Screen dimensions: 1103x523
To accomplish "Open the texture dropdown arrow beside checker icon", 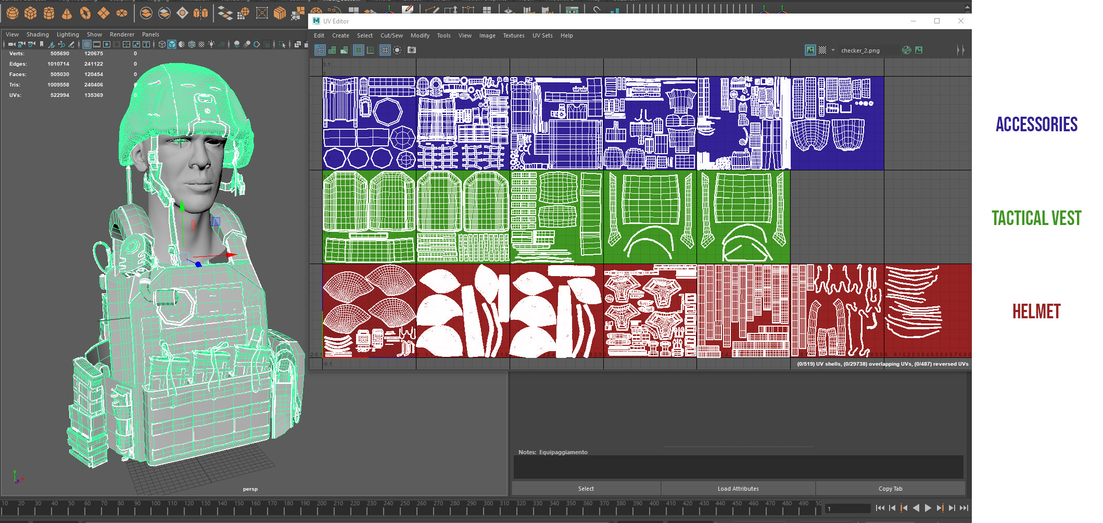I will pos(833,50).
